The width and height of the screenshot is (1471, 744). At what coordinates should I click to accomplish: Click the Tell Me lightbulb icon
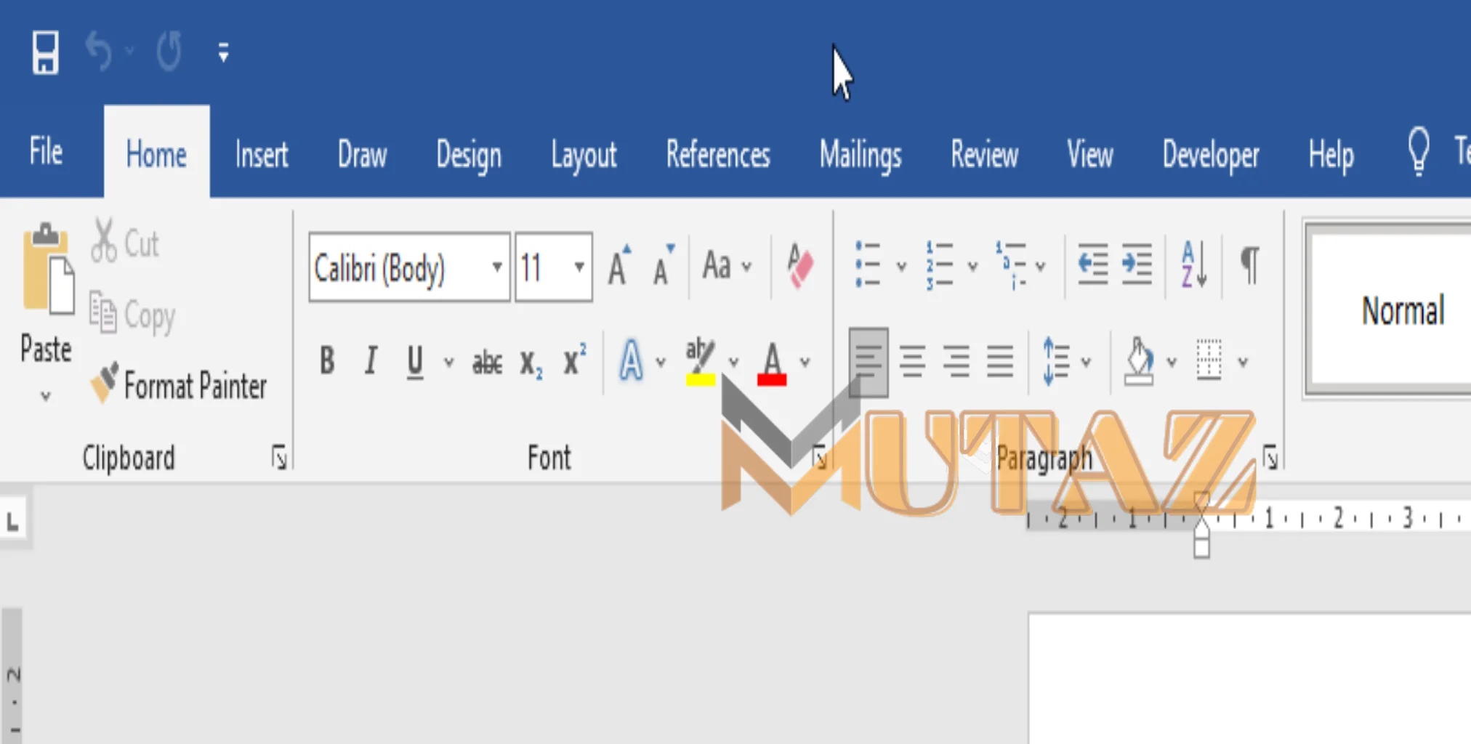click(1418, 151)
